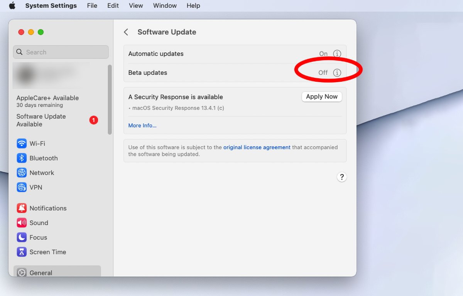Click the VPN icon in sidebar
463x296 pixels.
point(22,187)
